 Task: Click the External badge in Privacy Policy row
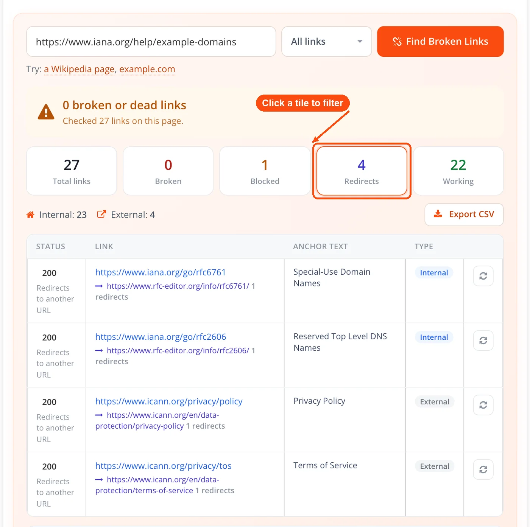(x=435, y=402)
